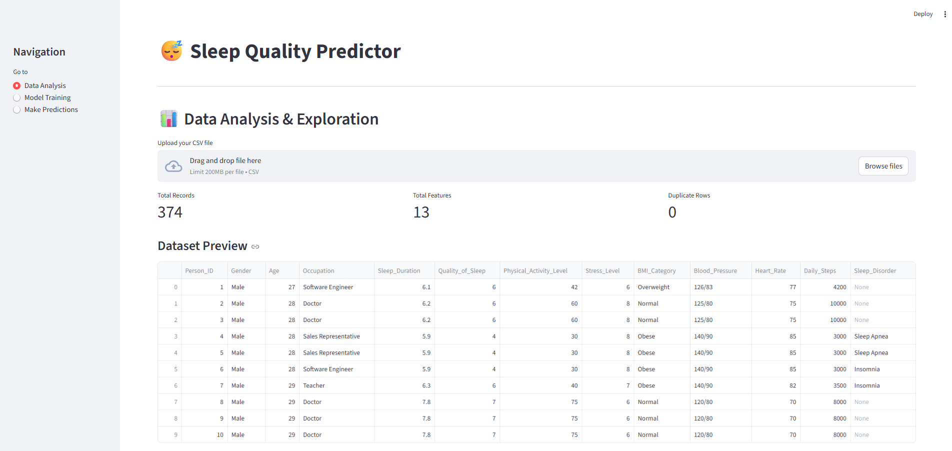Click the Deploy button

pyautogui.click(x=922, y=14)
